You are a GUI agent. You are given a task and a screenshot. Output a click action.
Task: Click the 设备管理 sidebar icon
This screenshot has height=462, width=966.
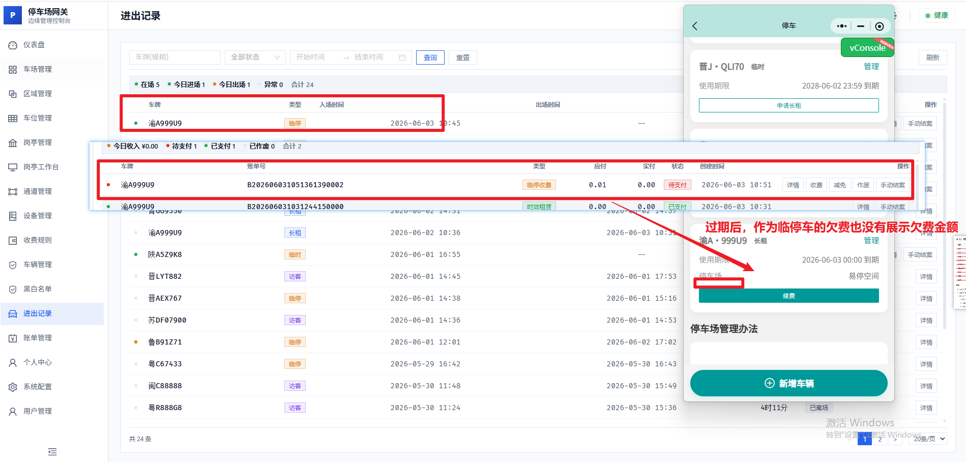pos(13,216)
